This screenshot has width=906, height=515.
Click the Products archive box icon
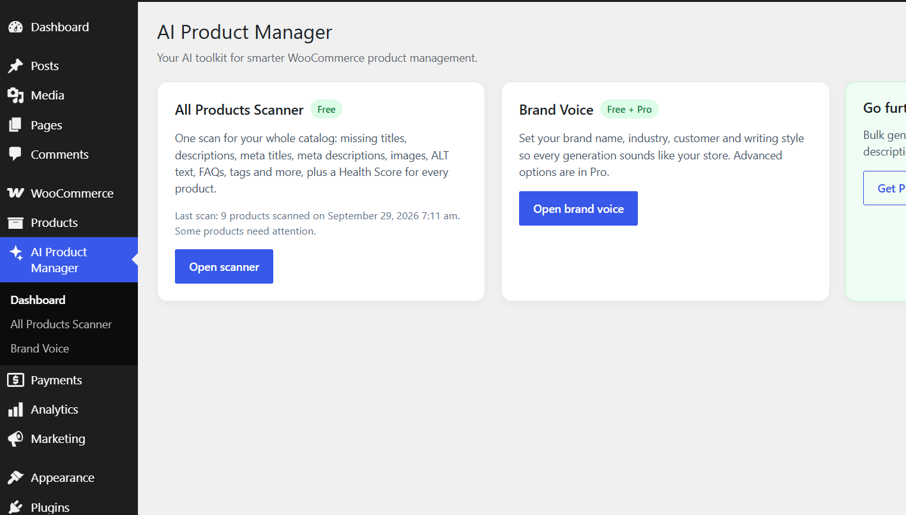coord(15,223)
